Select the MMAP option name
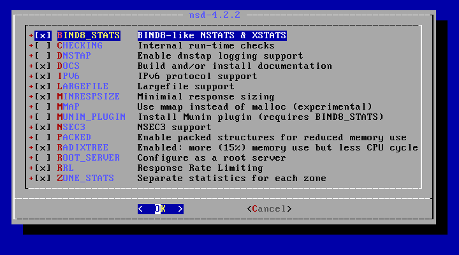This screenshot has height=255, width=459. point(68,107)
